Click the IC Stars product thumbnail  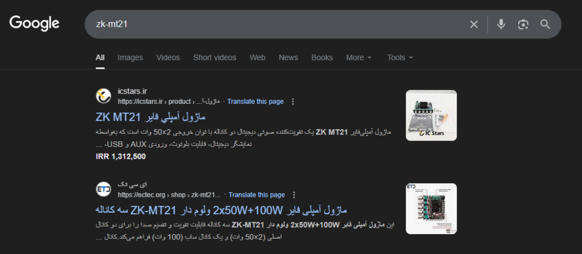click(x=431, y=116)
